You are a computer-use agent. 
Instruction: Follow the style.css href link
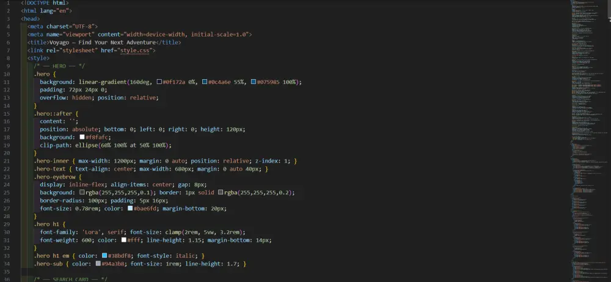[135, 51]
